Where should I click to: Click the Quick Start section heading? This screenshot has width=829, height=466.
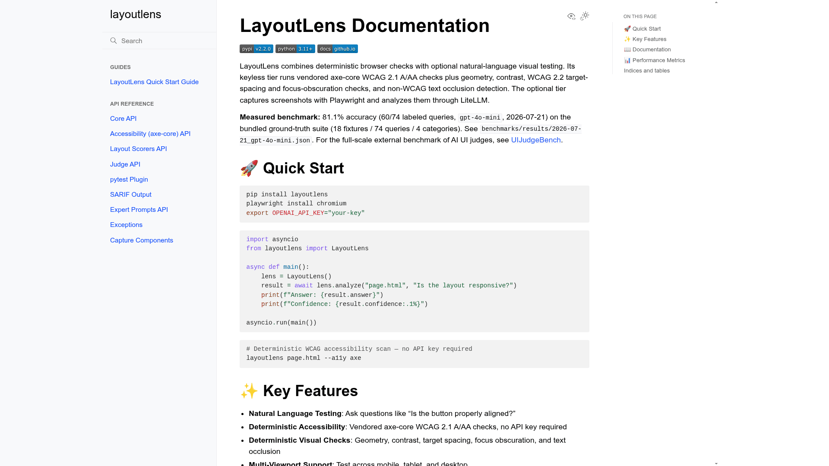point(292,168)
